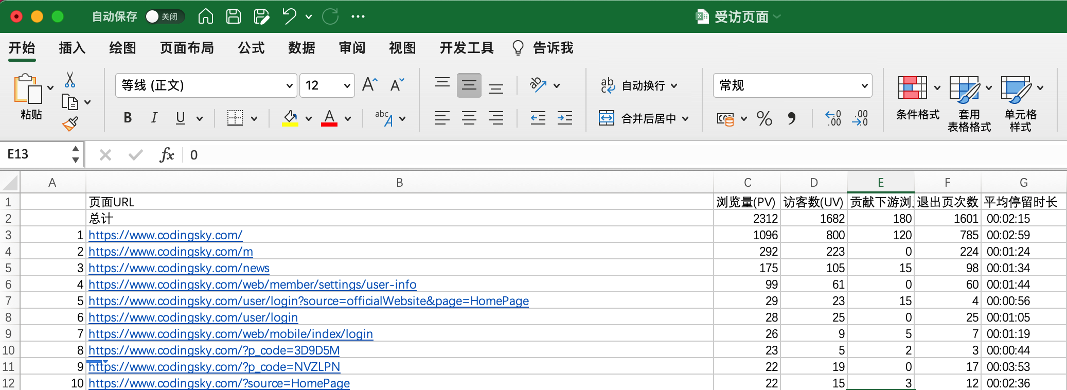Click the Increase Decimal icon
The height and width of the screenshot is (390, 1067).
coord(833,118)
